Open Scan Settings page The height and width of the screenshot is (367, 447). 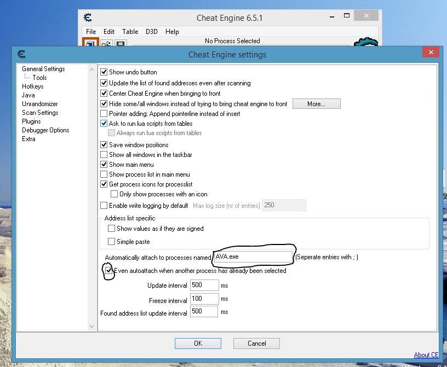coord(40,113)
